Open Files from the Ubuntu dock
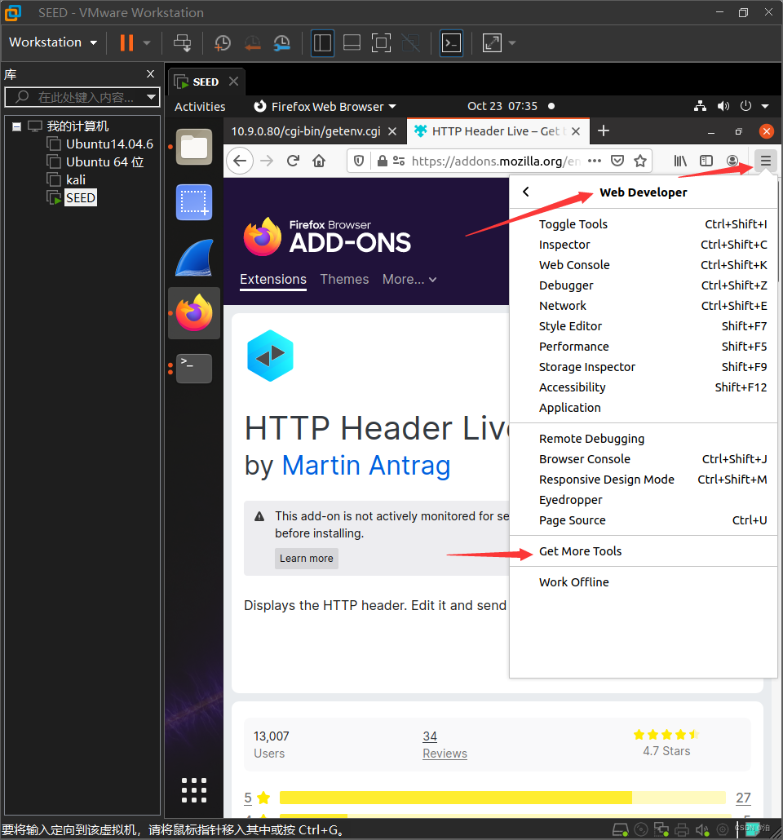Viewport: 783px width, 840px height. click(x=194, y=147)
